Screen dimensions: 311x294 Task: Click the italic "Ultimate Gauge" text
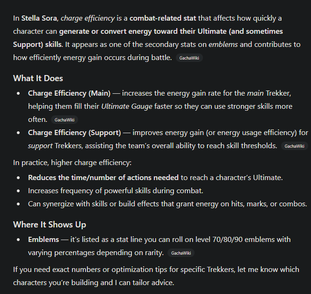coord(127,106)
